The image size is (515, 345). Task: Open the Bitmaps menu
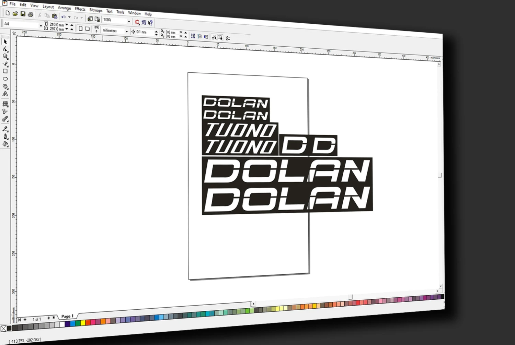96,10
